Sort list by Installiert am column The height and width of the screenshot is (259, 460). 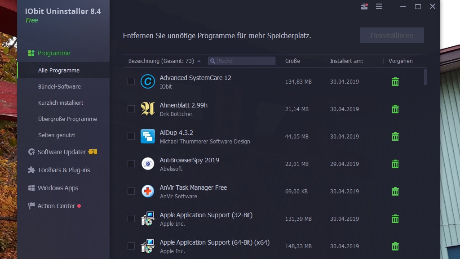(x=346, y=61)
